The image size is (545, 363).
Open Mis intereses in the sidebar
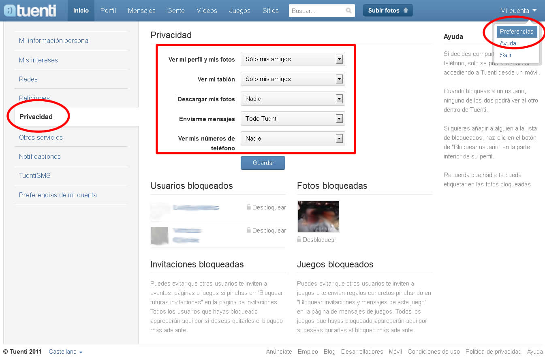coord(38,60)
